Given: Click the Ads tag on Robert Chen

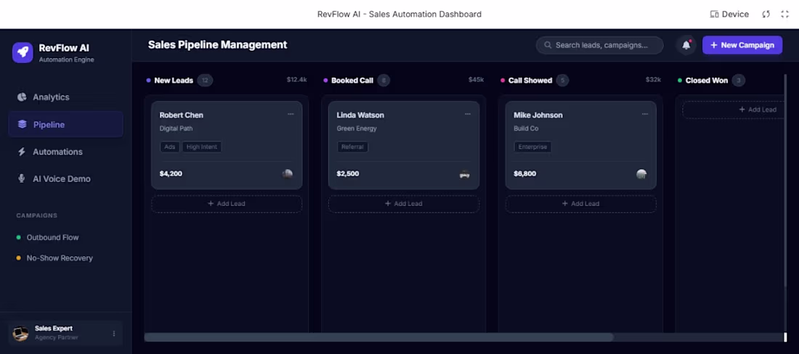Looking at the screenshot, I should 170,147.
